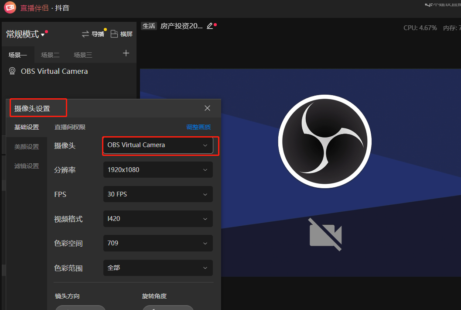Click the 直播伴侣 app logo icon
Viewport: 461px width, 310px height.
(x=10, y=7)
